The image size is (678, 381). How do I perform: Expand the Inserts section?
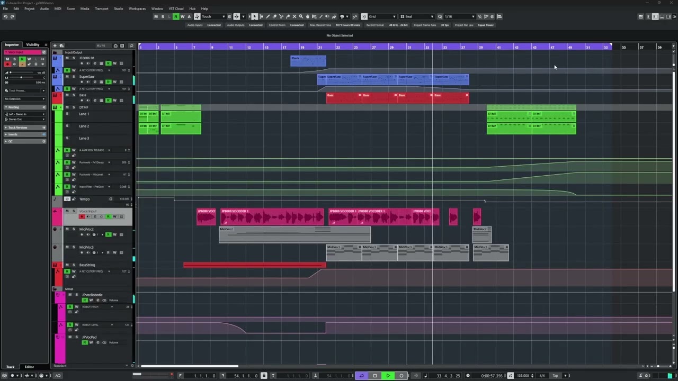25,134
